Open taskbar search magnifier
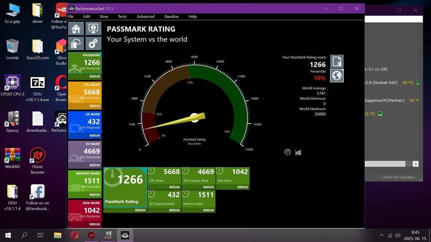431x242 pixels. point(24,235)
